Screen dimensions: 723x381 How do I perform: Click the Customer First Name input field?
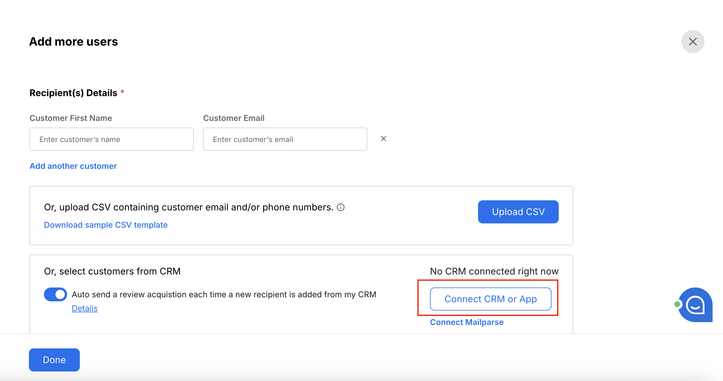112,139
